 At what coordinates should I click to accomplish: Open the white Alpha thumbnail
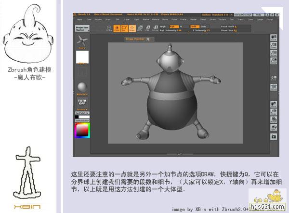[x=82, y=57]
